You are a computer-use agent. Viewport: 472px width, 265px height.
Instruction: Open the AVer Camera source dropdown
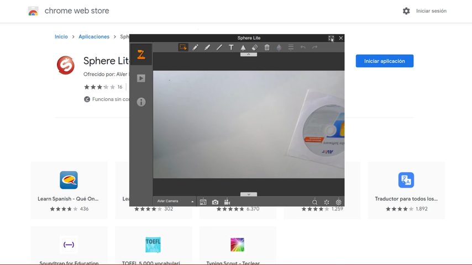175,201
